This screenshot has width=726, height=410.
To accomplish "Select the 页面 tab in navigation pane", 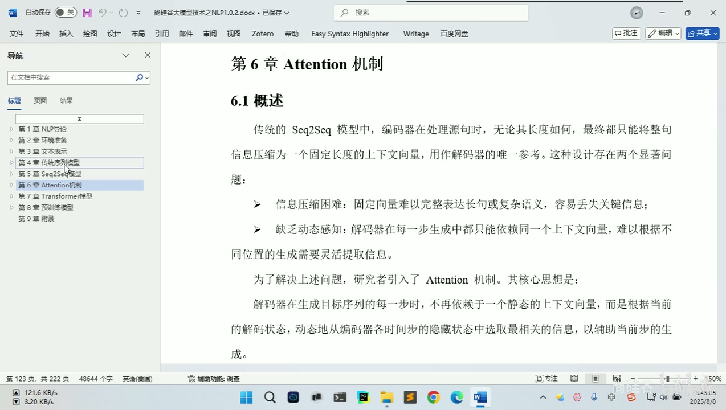I will (40, 101).
